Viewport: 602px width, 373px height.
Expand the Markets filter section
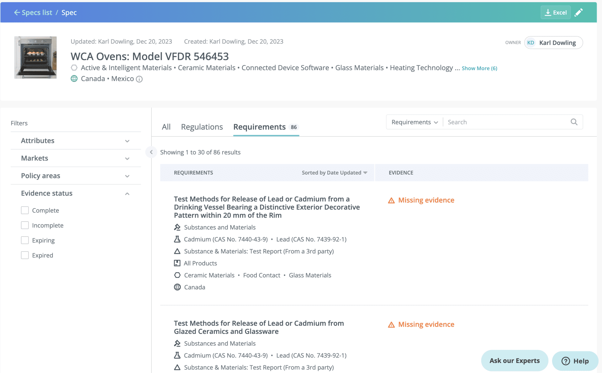pyautogui.click(x=127, y=158)
